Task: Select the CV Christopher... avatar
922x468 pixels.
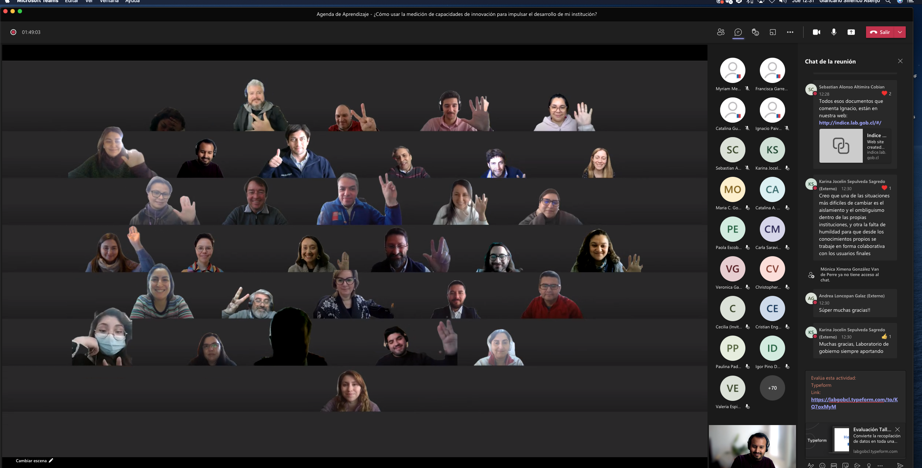Action: click(772, 269)
